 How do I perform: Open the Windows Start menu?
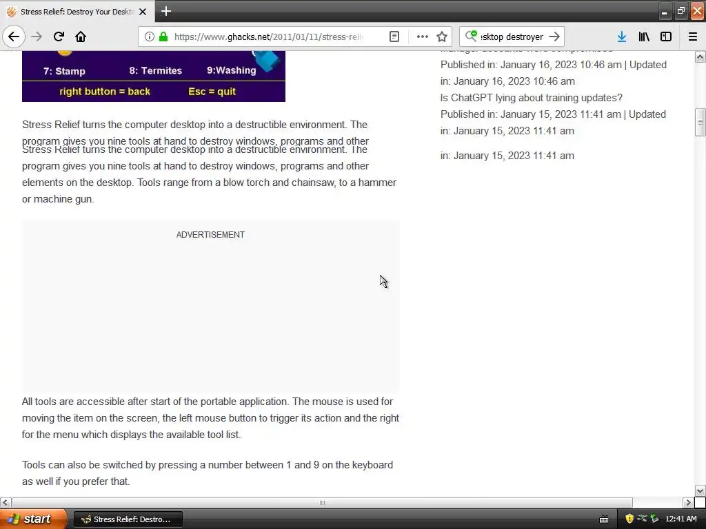pos(33,519)
